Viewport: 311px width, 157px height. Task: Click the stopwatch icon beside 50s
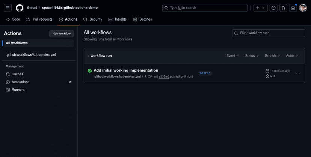pos(267,76)
